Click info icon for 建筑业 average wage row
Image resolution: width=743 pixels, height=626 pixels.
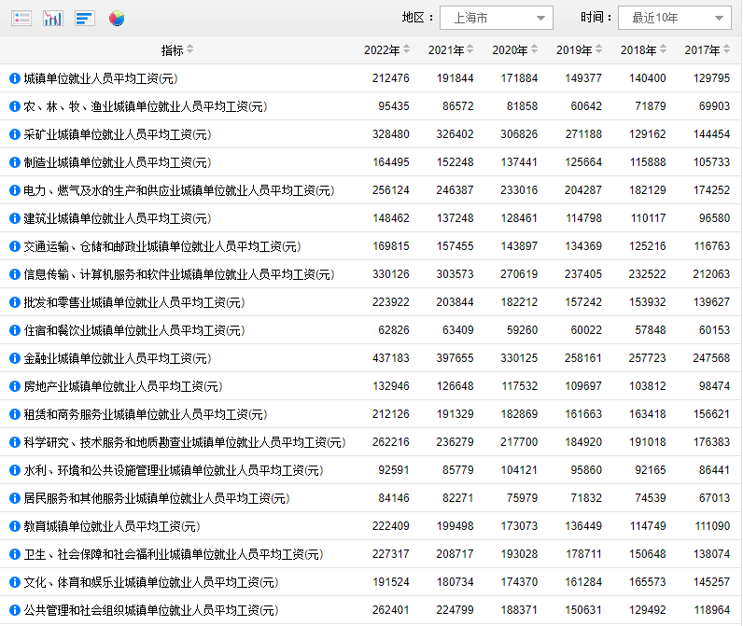[x=15, y=218]
